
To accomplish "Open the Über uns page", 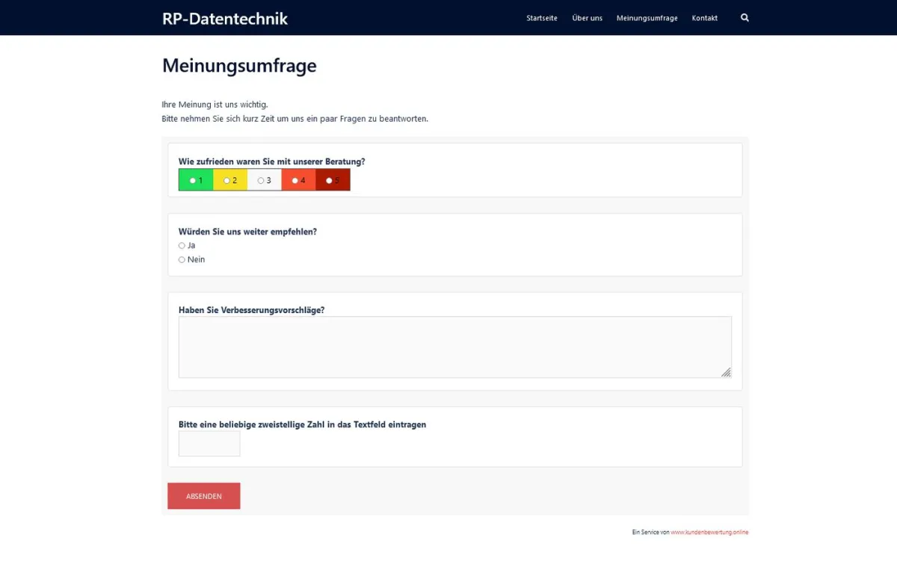I will click(587, 18).
